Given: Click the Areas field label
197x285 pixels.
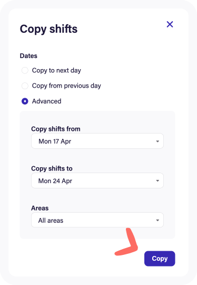Looking at the screenshot, I should [40, 208].
